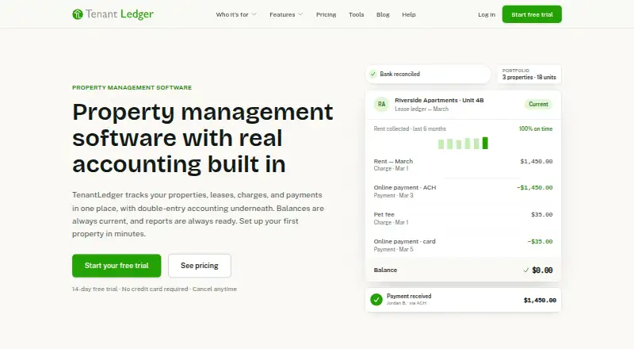
Task: Click the Bank reconciled checkmark icon
Action: pos(373,74)
